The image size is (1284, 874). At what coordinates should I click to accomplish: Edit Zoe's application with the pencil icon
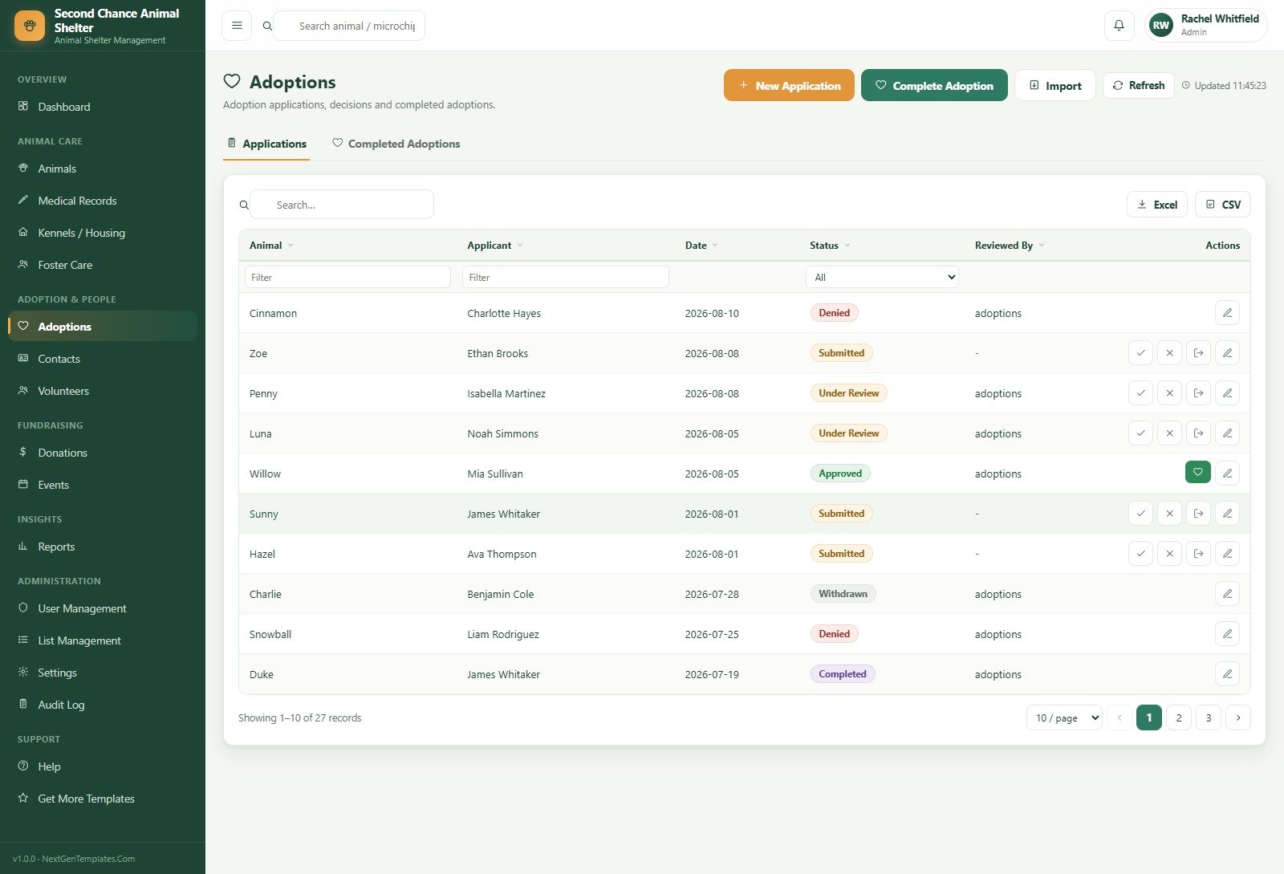pyautogui.click(x=1227, y=353)
